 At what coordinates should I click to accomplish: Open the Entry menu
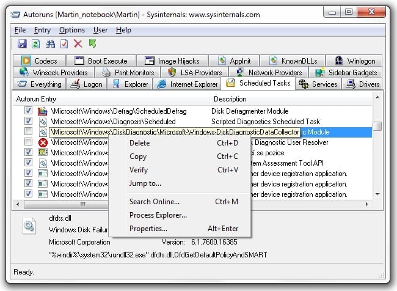point(42,30)
